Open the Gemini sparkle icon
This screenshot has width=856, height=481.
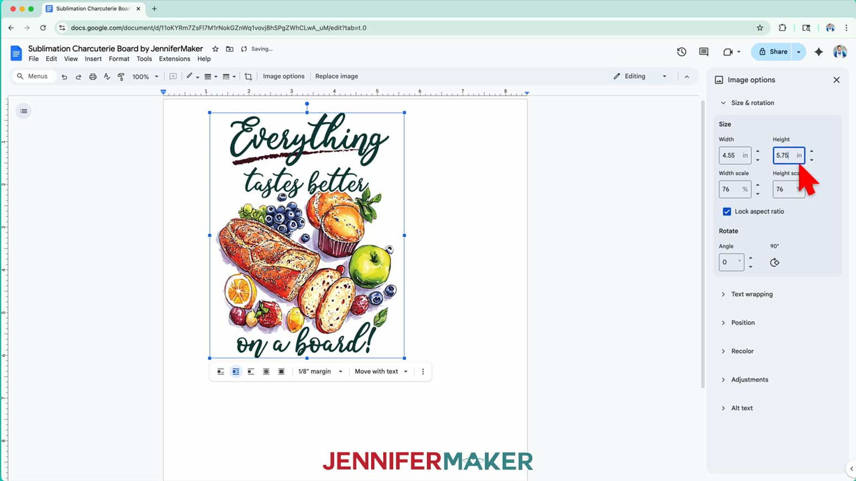[818, 52]
